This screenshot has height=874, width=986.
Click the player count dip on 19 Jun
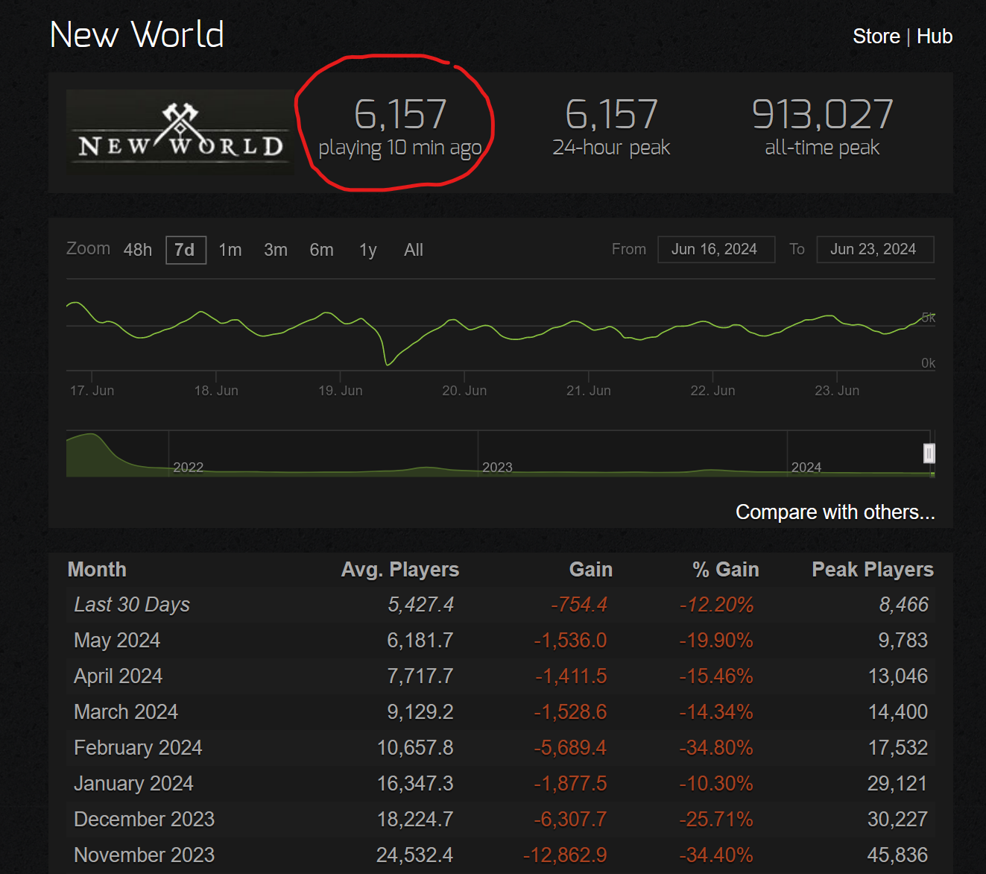388,363
